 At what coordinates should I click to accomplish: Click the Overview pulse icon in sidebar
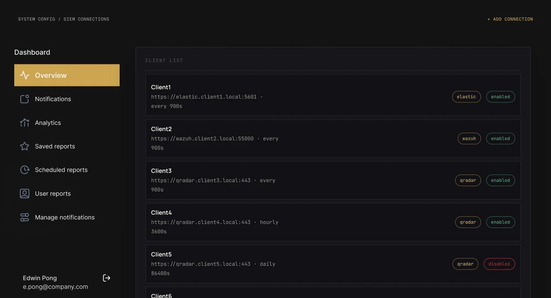[x=25, y=75]
